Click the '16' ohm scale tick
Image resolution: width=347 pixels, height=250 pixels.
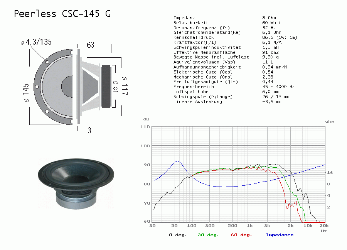(x=330, y=173)
